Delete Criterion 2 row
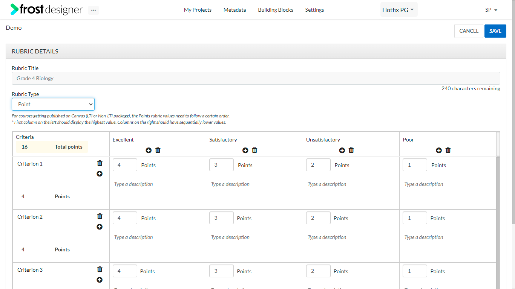Image resolution: width=515 pixels, height=289 pixels. [100, 216]
